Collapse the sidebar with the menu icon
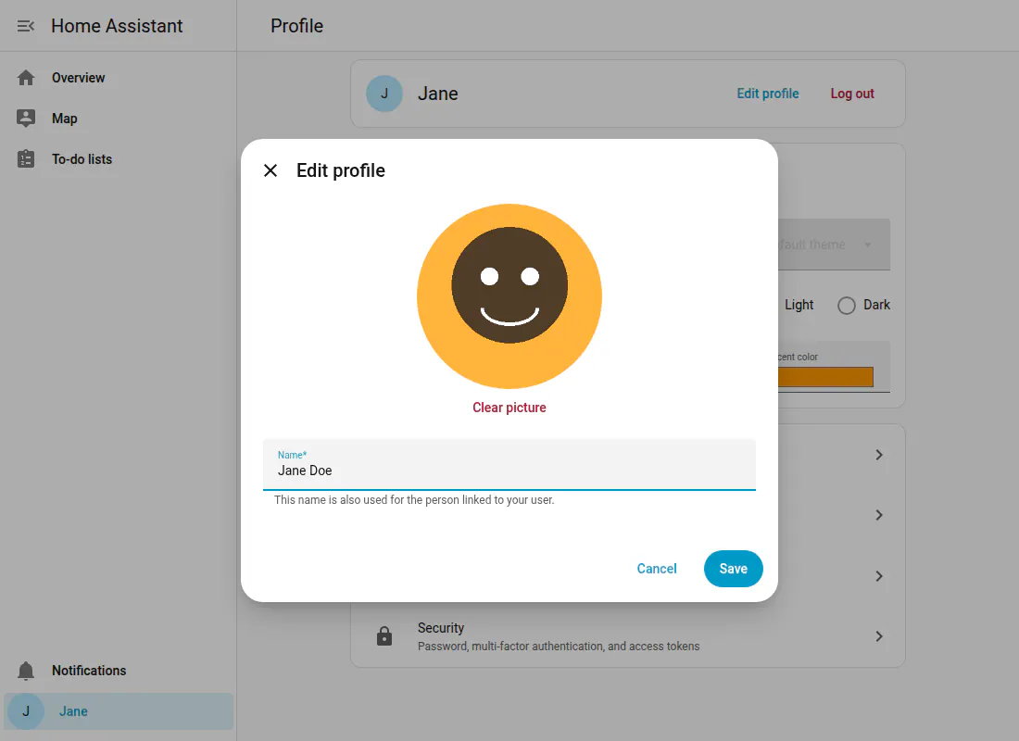 click(25, 26)
